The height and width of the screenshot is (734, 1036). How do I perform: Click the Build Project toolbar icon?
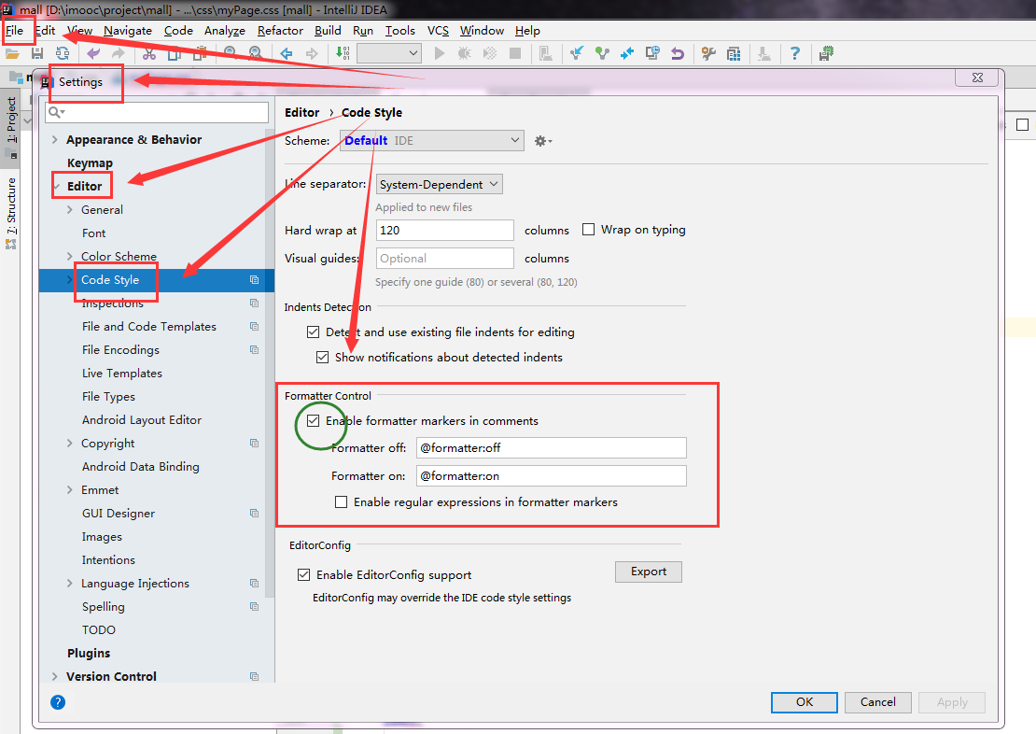343,53
